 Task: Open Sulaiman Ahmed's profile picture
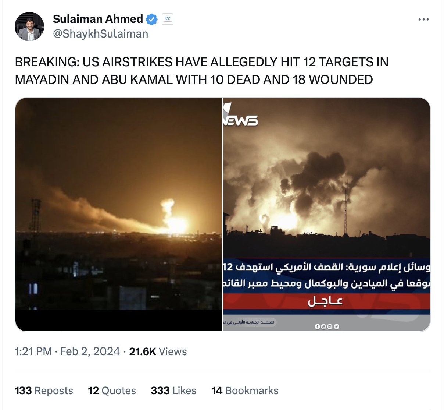(x=29, y=26)
